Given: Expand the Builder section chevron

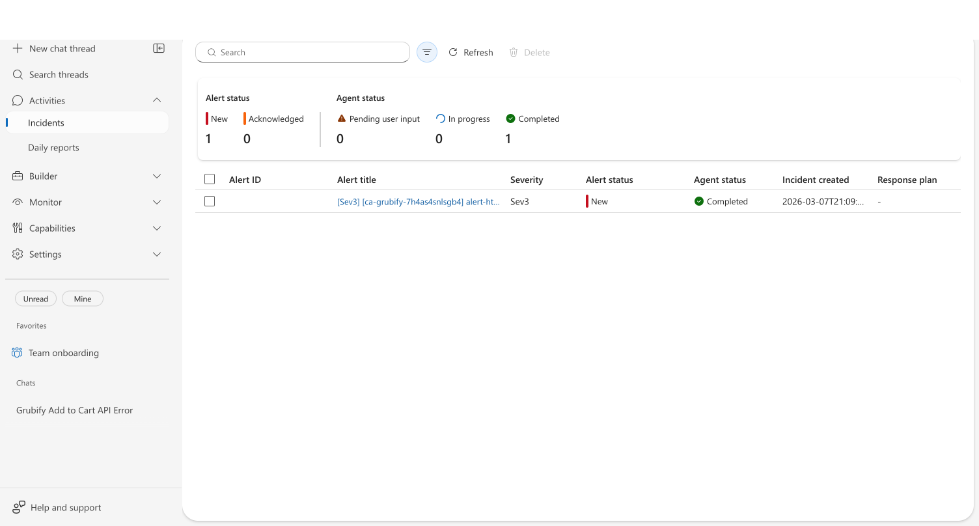Looking at the screenshot, I should click(x=157, y=176).
